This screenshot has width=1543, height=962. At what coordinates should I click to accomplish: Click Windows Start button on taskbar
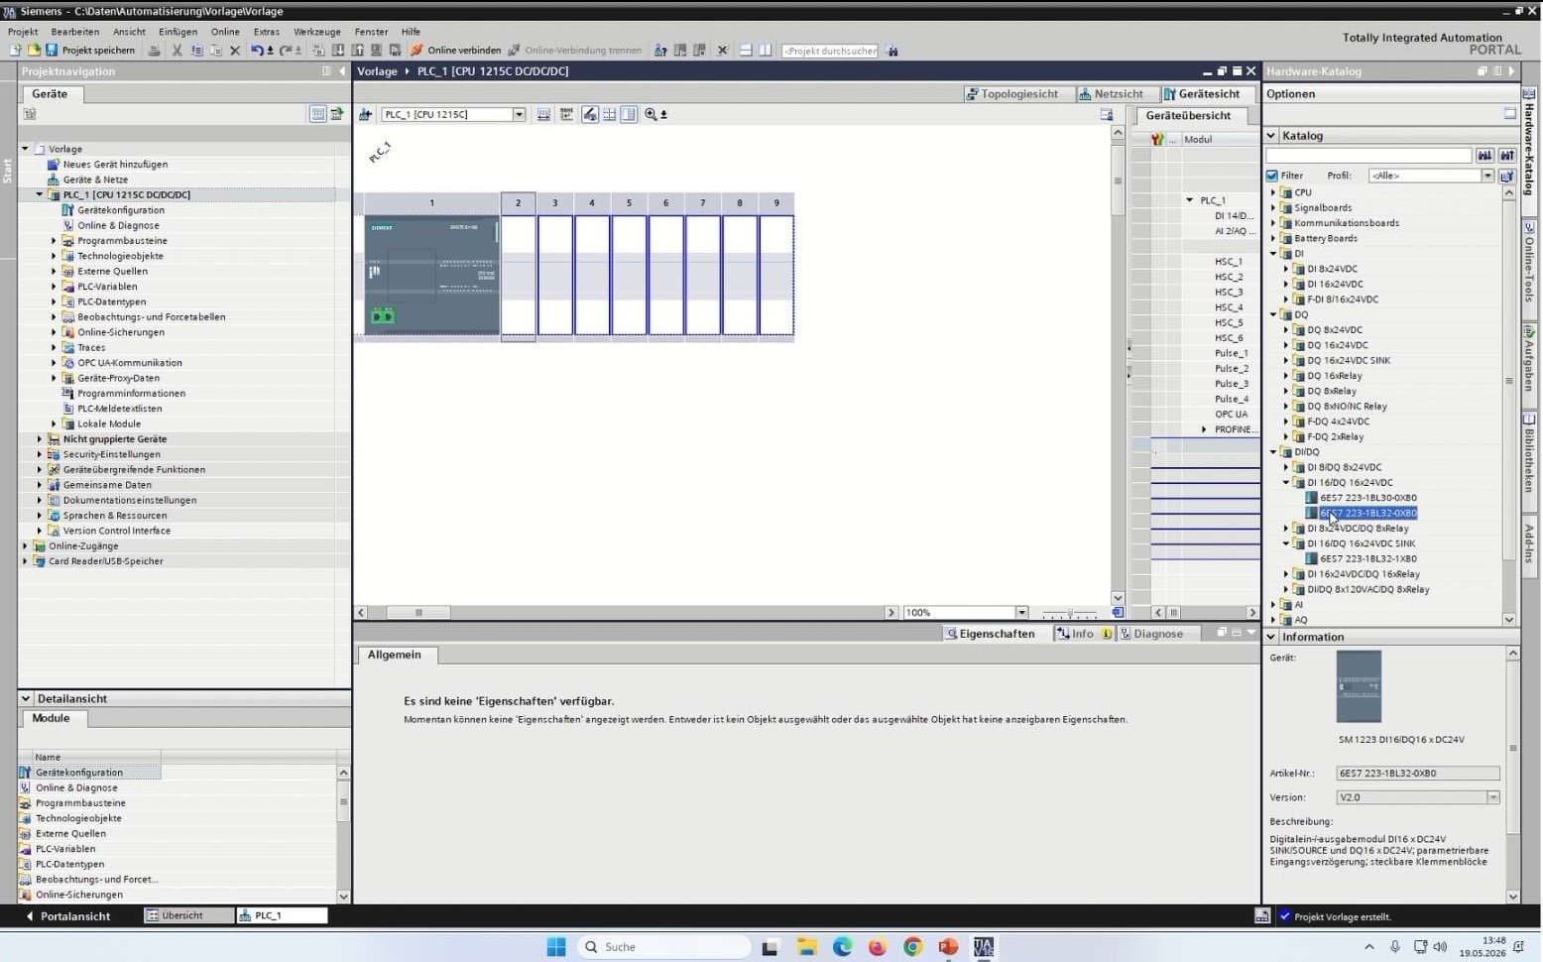point(555,946)
